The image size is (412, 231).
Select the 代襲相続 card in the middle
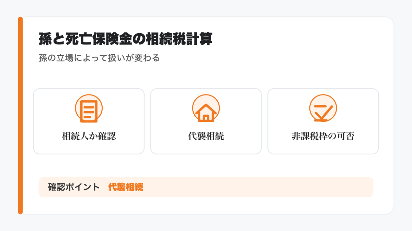click(206, 121)
